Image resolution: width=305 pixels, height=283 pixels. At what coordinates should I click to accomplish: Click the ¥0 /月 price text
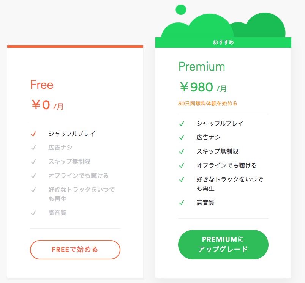(47, 105)
